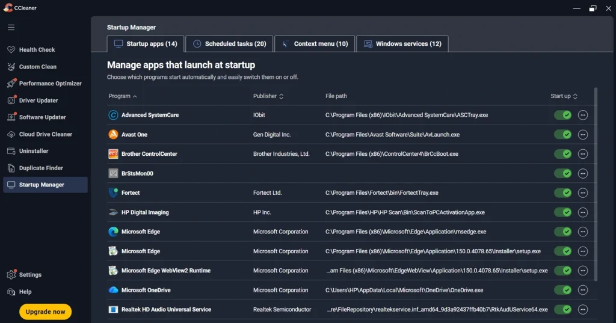
Task: Disable Microsoft Edge WebView2 Runtime startup
Action: [562, 270]
